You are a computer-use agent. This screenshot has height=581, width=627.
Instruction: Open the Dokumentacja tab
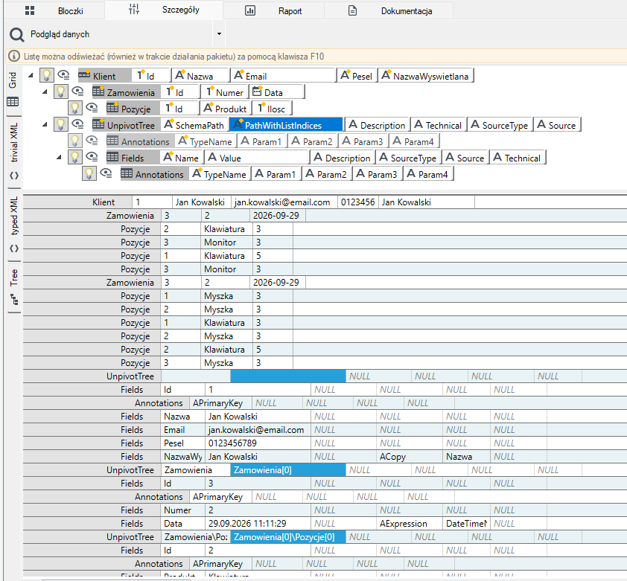[x=389, y=10]
